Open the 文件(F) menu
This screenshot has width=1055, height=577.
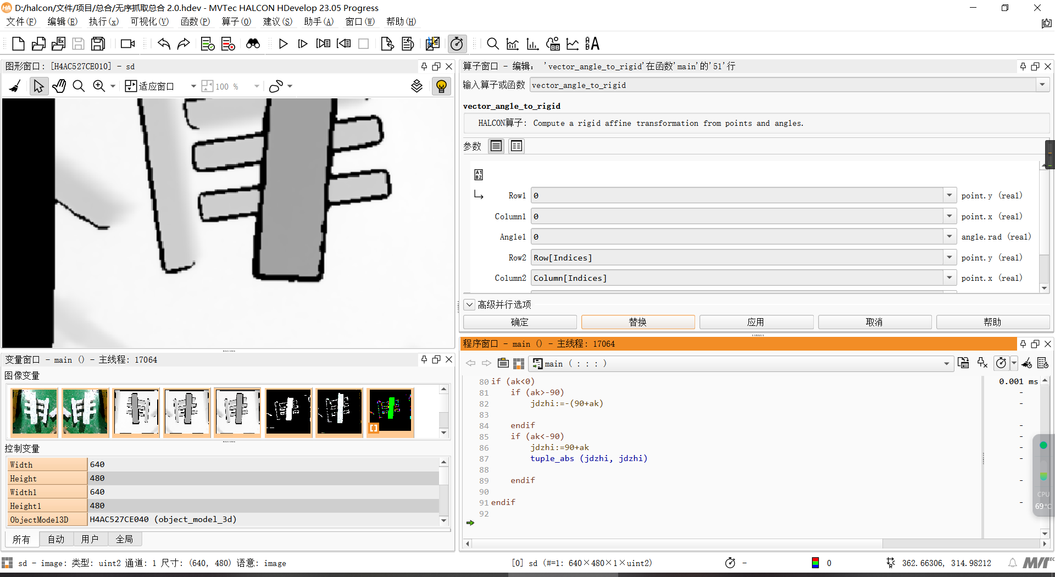21,21
